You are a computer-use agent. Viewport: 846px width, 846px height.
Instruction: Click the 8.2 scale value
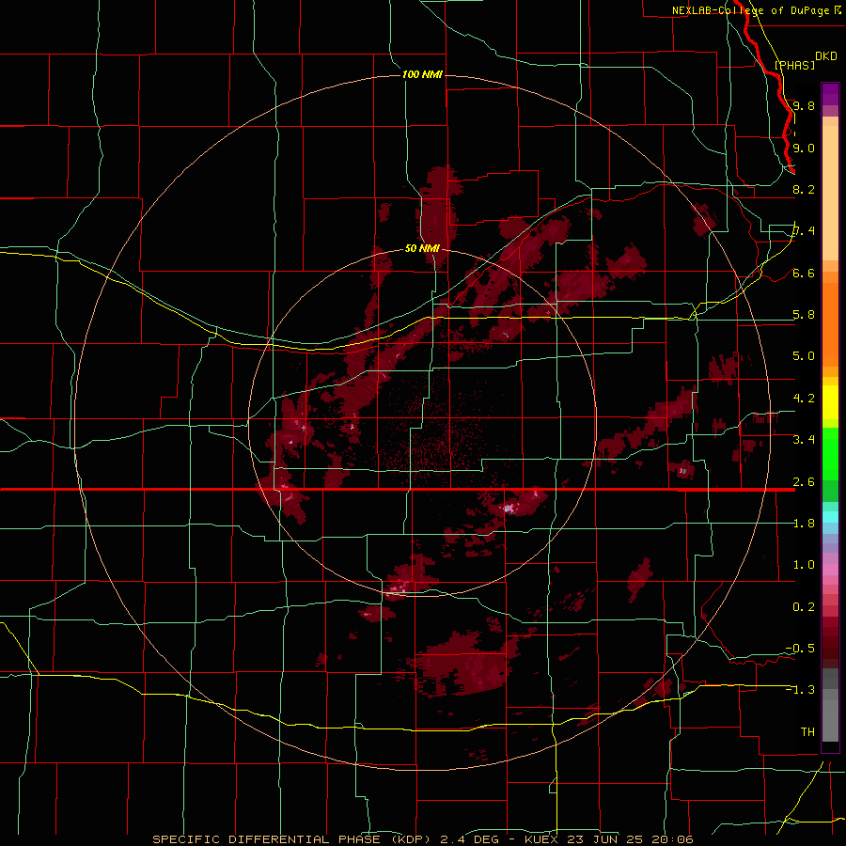pyautogui.click(x=804, y=189)
